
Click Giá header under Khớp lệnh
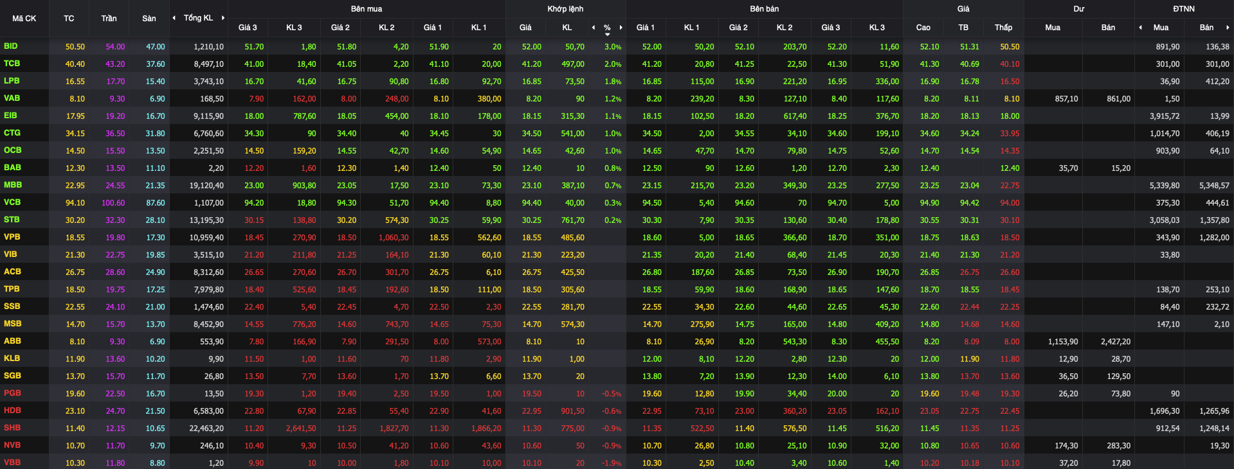525,28
